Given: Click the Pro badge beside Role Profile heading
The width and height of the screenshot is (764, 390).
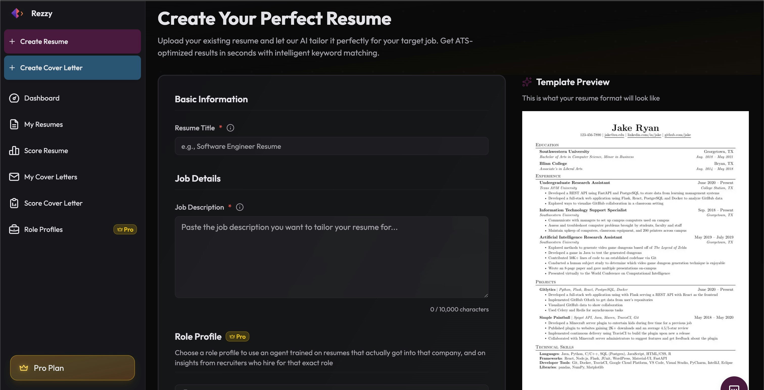Looking at the screenshot, I should [237, 336].
